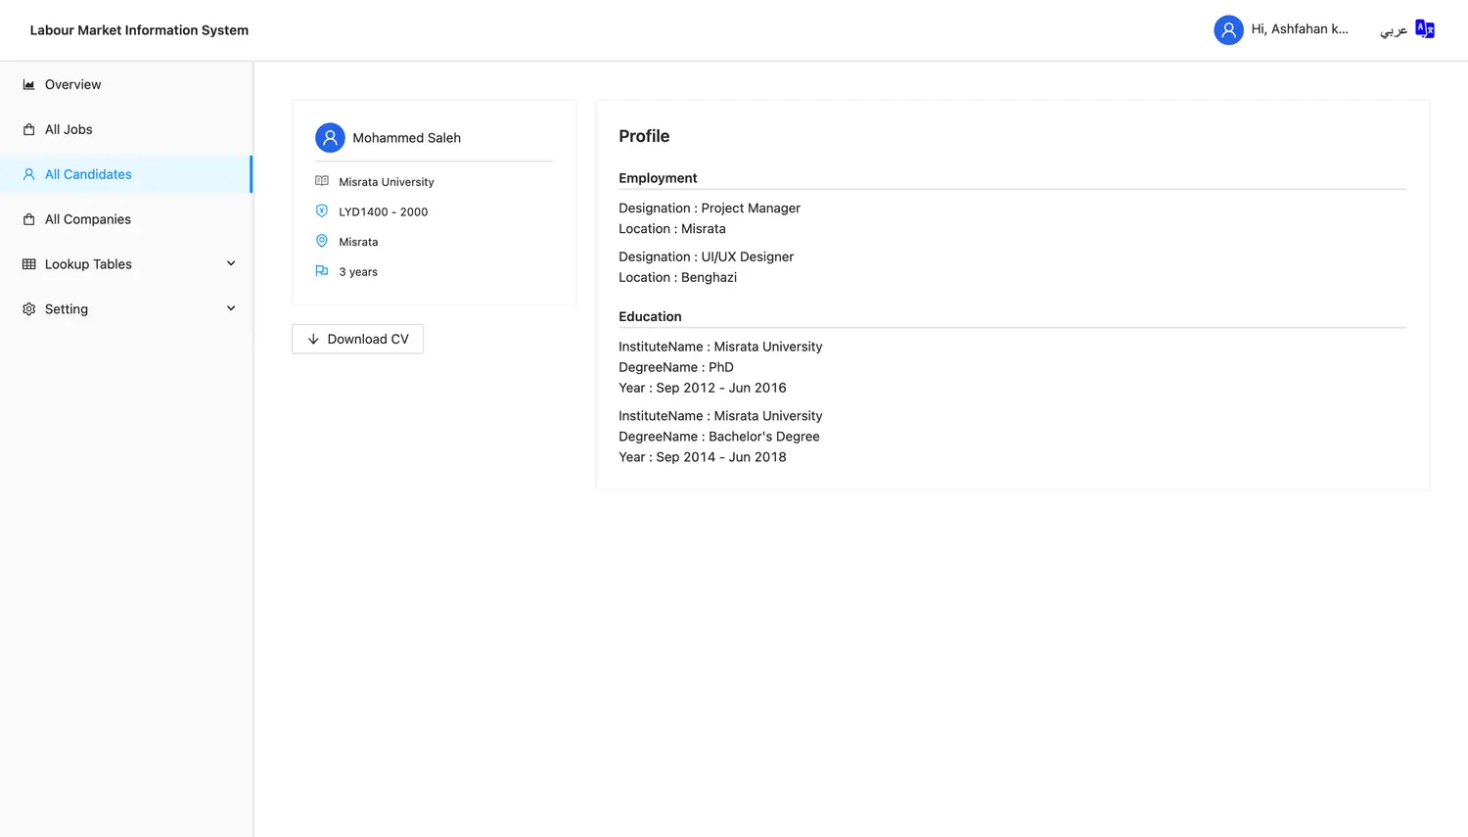Expand the Lookup Tables chevron
This screenshot has width=1468, height=837.
point(231,263)
